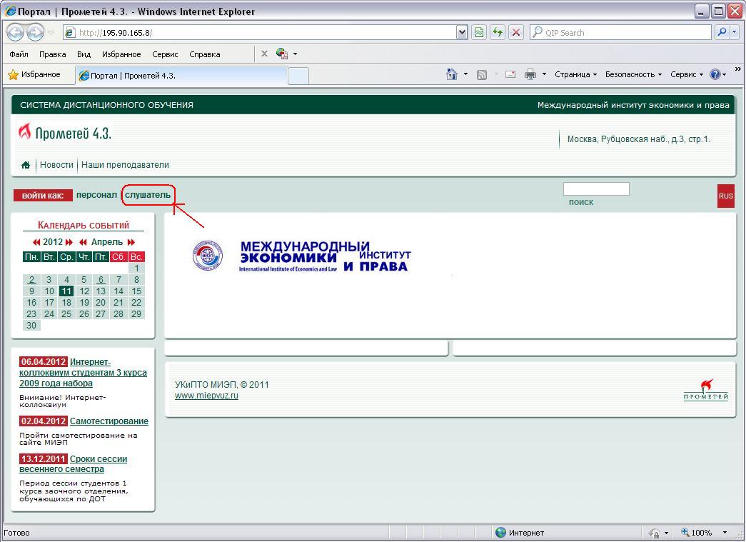The height and width of the screenshot is (542, 746).
Task: Close the toolbar using gray X
Action: pyautogui.click(x=265, y=54)
